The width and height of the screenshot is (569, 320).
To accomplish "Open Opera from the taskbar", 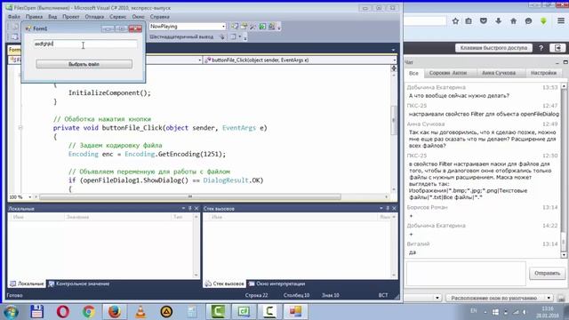I will coord(63,312).
